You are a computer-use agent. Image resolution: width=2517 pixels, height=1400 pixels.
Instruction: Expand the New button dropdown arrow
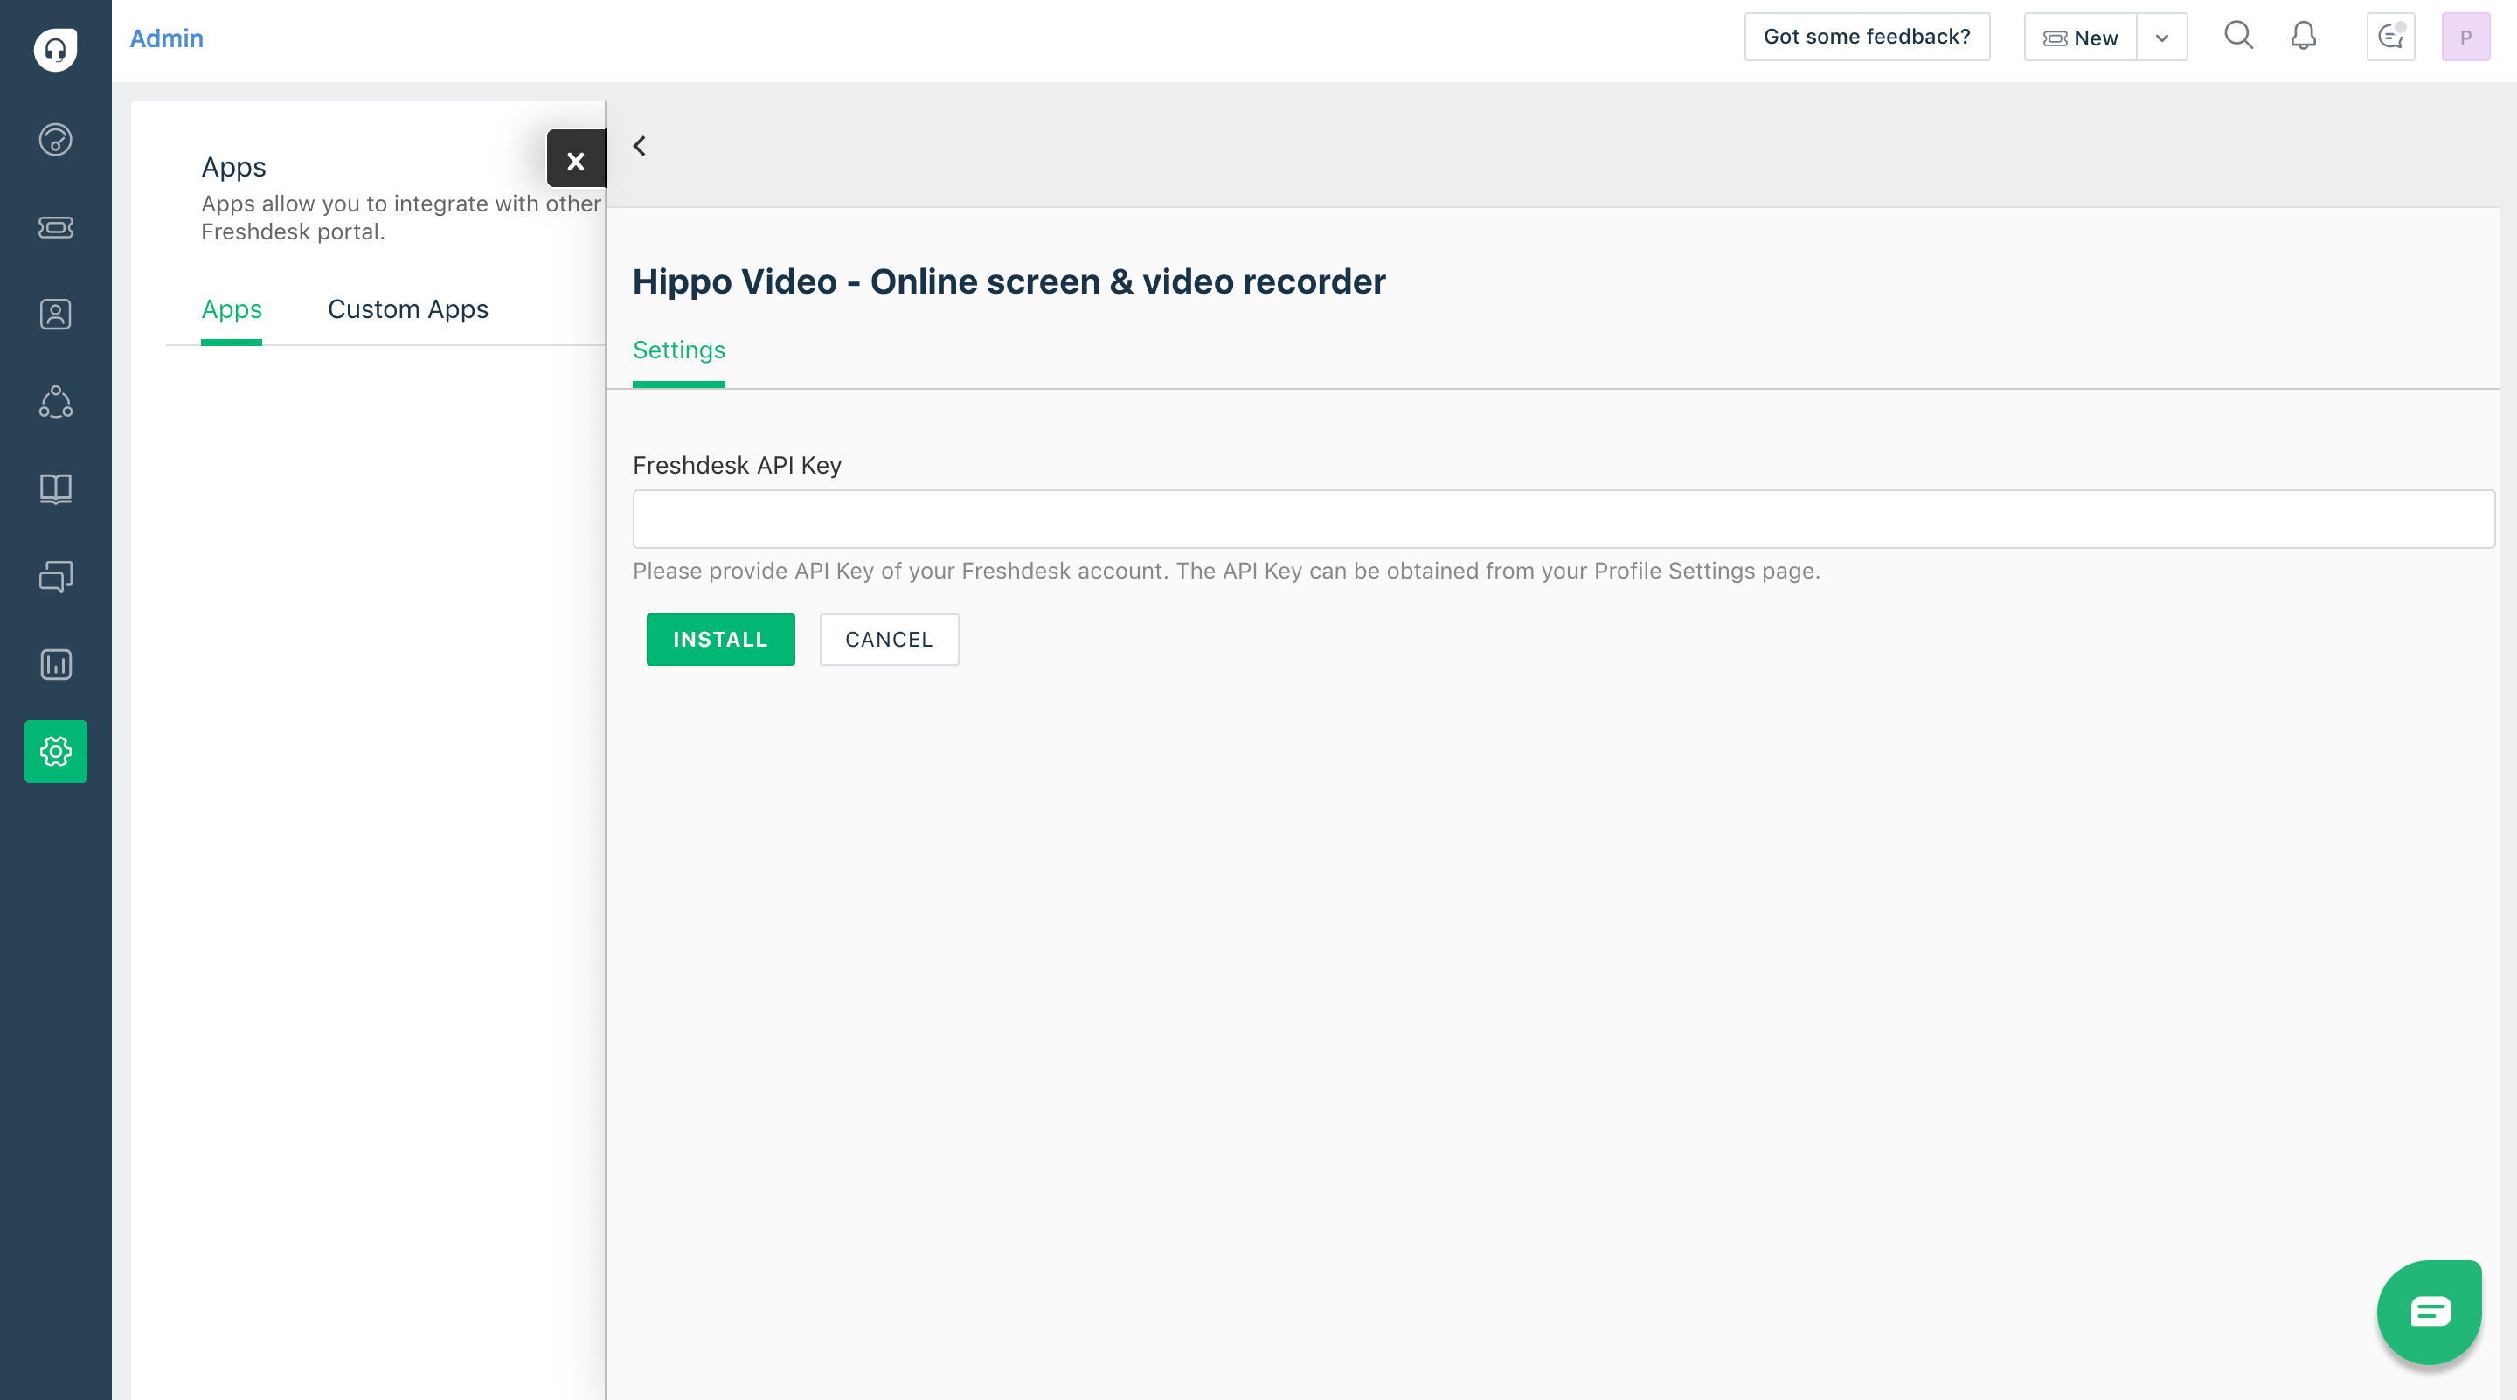pos(2161,38)
